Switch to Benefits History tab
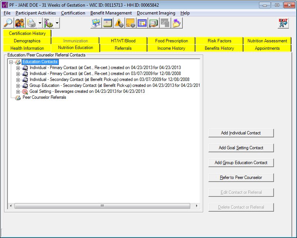The image size is (297, 238). (219, 48)
